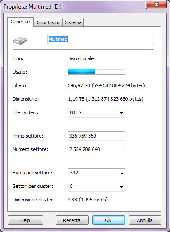
Task: Open the File system NTFS dropdown
Action: coord(97,113)
